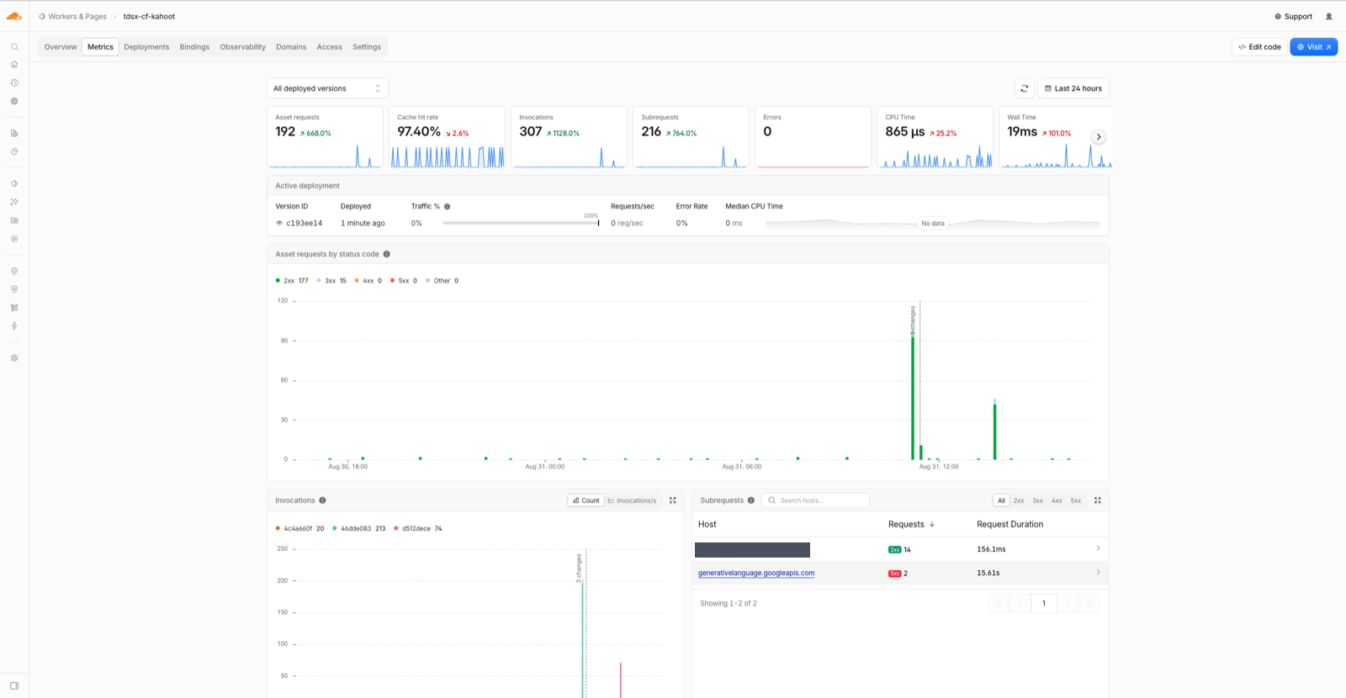Switch to the Overview tab
Viewport: 1346px width, 698px height.
[x=61, y=47]
